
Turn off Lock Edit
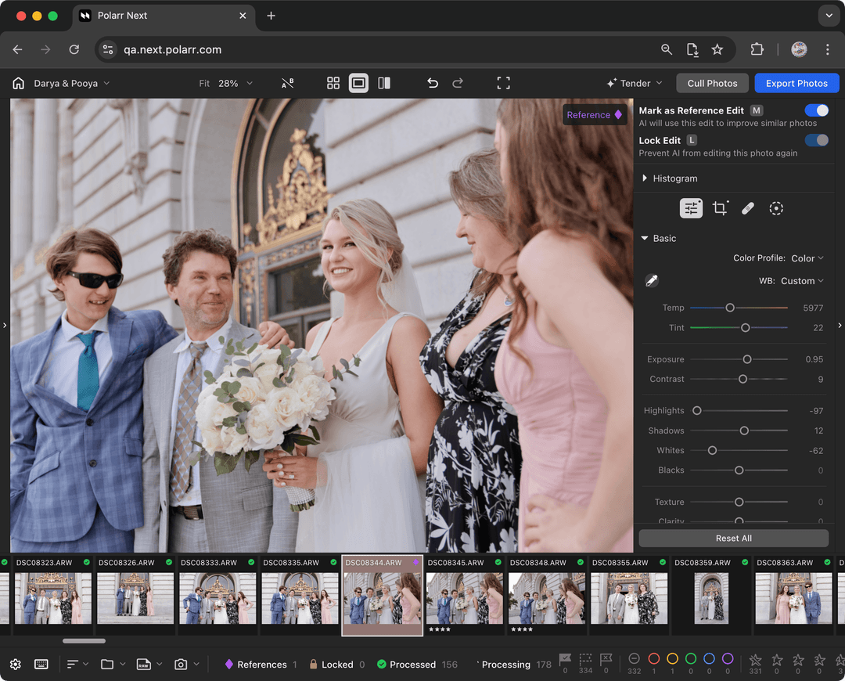coord(817,140)
